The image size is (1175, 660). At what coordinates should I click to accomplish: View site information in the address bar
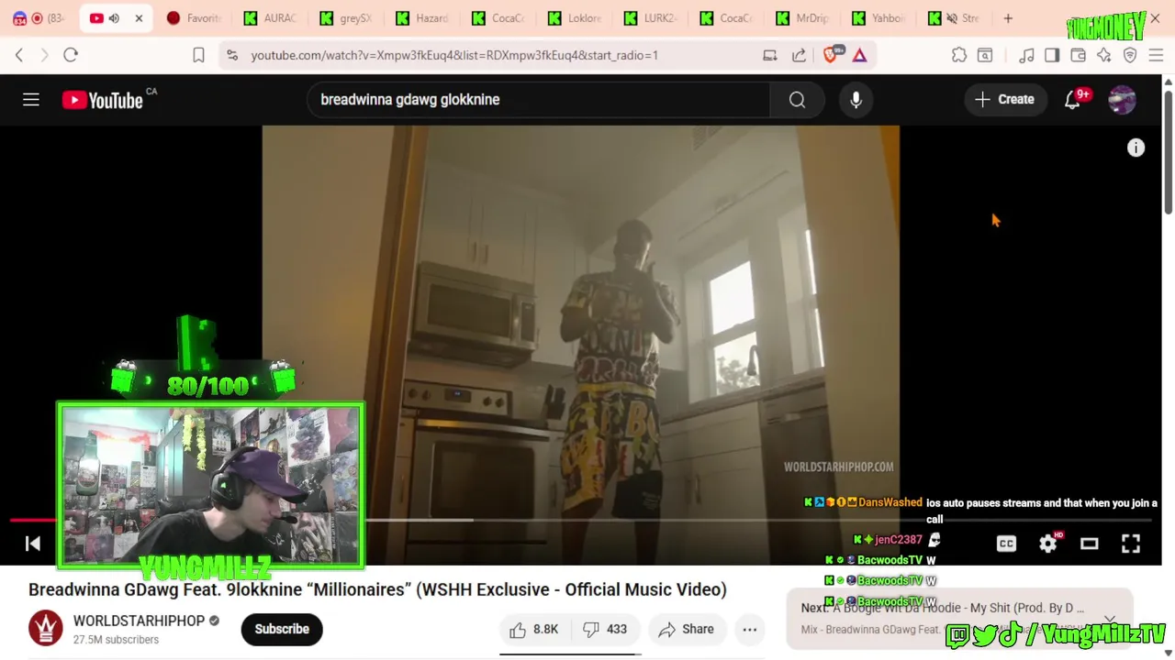(232, 55)
